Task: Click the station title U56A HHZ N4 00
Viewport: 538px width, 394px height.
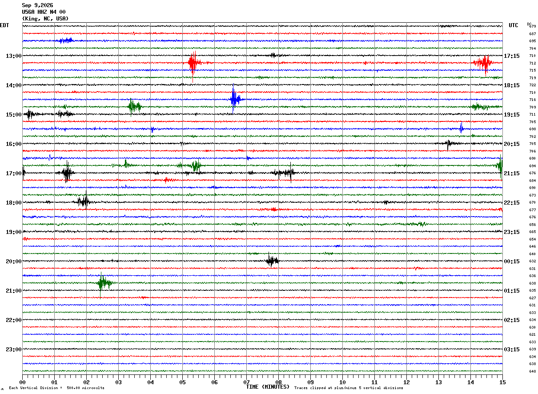Action: pos(44,12)
